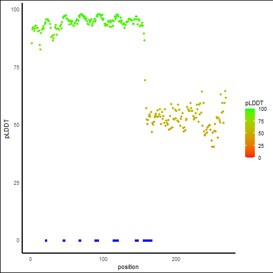
Task: Click the isolated data point near pLDDT 70
Action: point(145,80)
